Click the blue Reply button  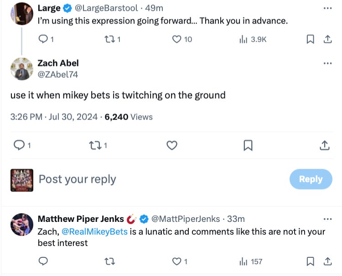point(311,179)
